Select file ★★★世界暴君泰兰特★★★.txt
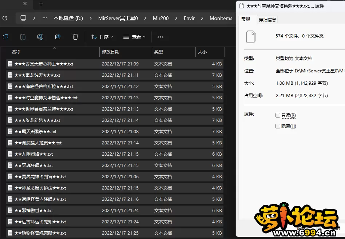The image size is (345, 239). (115, 109)
